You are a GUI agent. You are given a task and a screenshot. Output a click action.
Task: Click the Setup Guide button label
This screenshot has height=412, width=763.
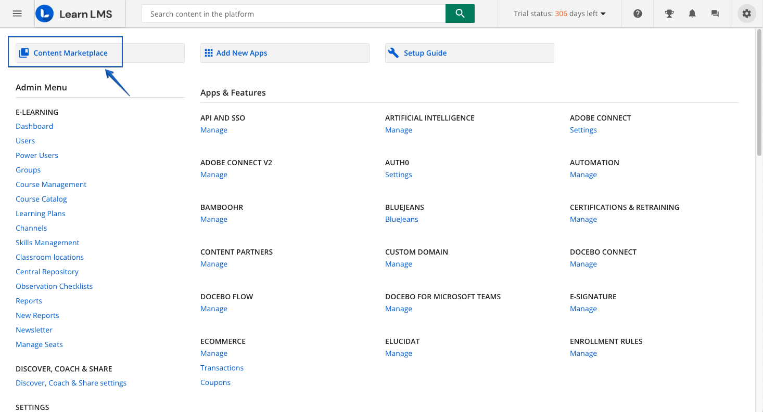tap(425, 53)
